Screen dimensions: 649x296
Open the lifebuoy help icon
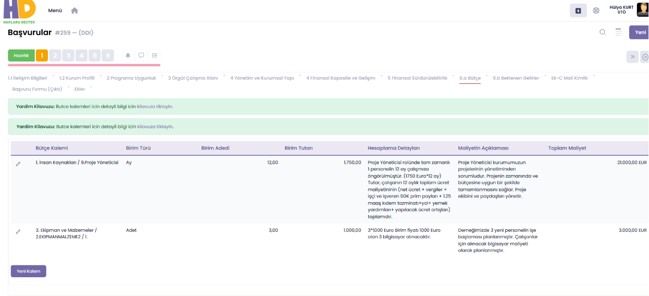(596, 10)
